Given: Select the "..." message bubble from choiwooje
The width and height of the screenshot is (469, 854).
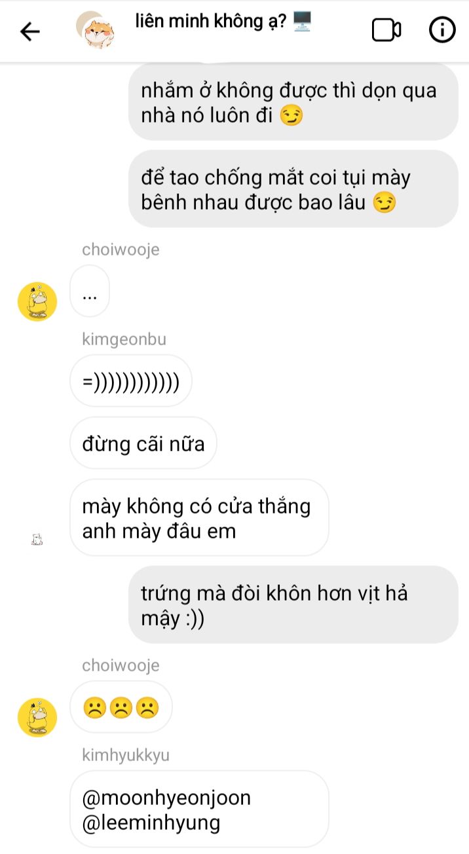Looking at the screenshot, I should [x=90, y=291].
